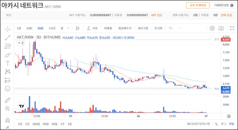
Task: Select the ruler measure tool
Action: pos(8,100)
